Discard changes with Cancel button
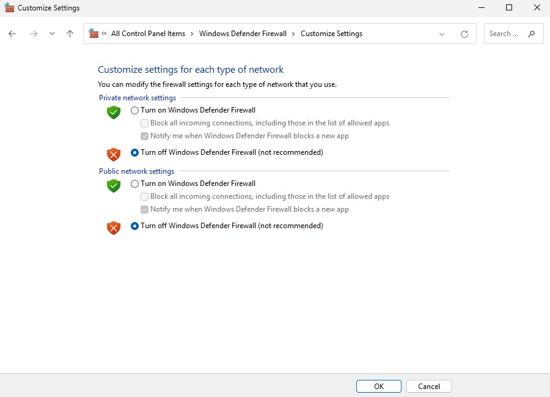Image resolution: width=550 pixels, height=397 pixels. pyautogui.click(x=428, y=386)
